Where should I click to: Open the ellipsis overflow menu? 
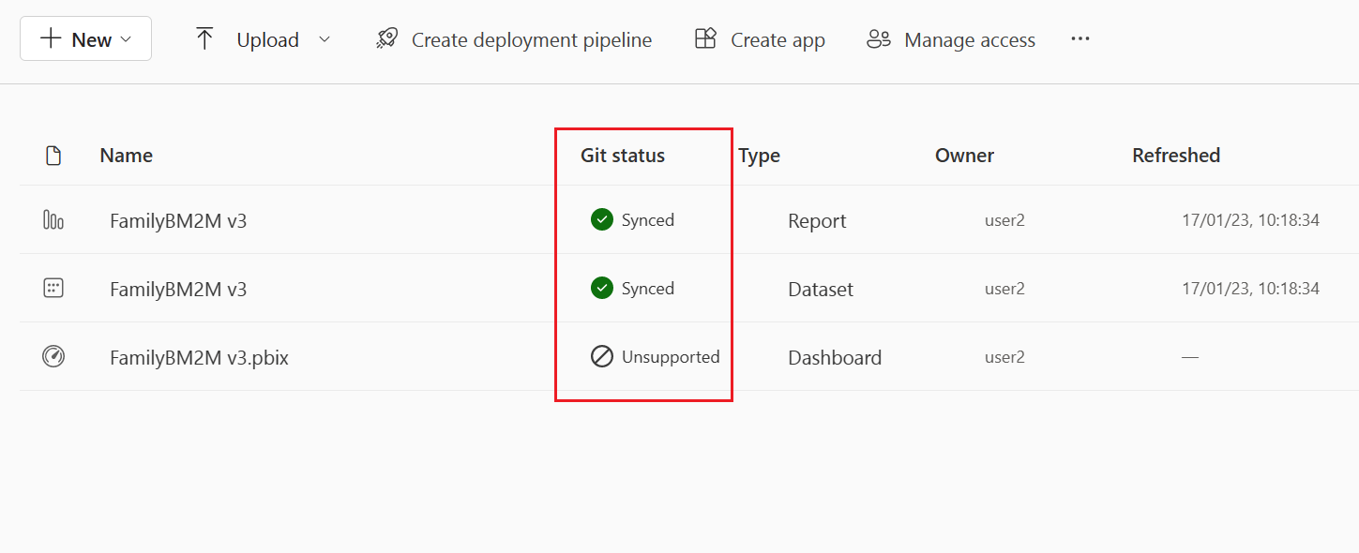[1080, 38]
